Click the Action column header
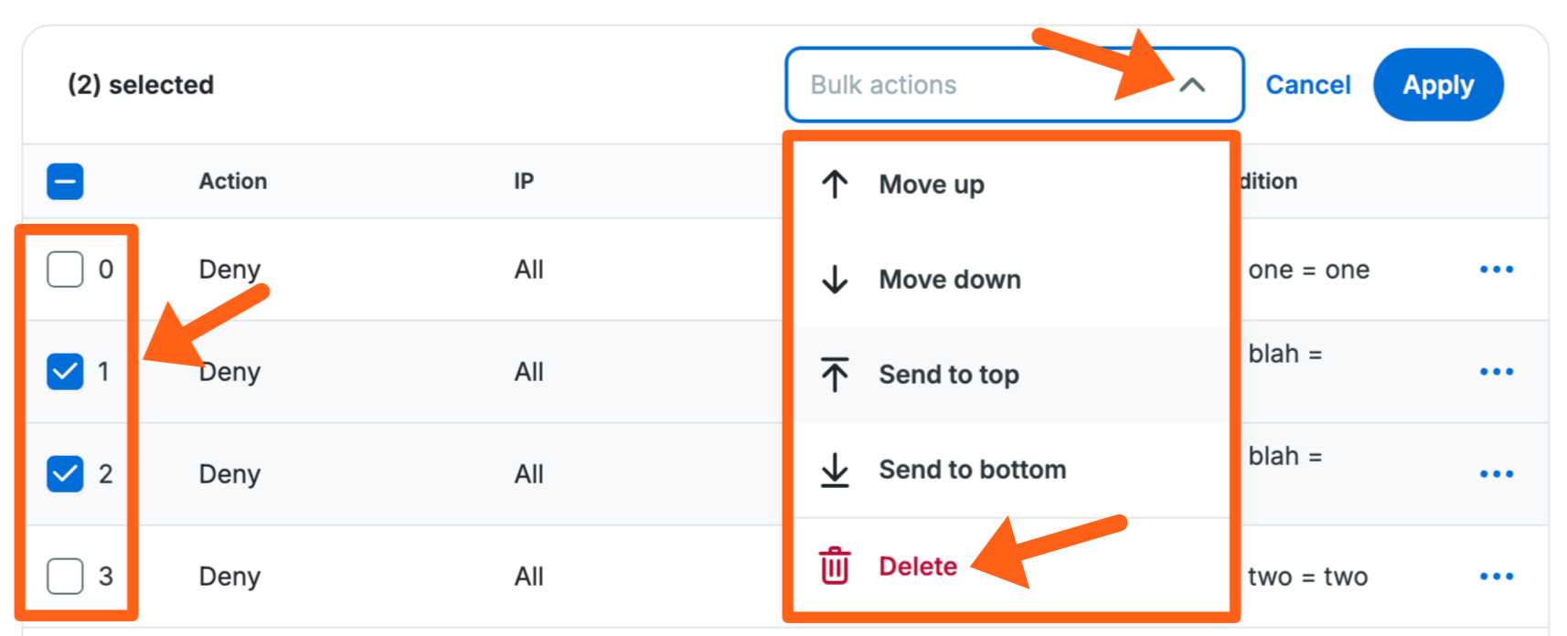The height and width of the screenshot is (636, 1567). point(233,181)
